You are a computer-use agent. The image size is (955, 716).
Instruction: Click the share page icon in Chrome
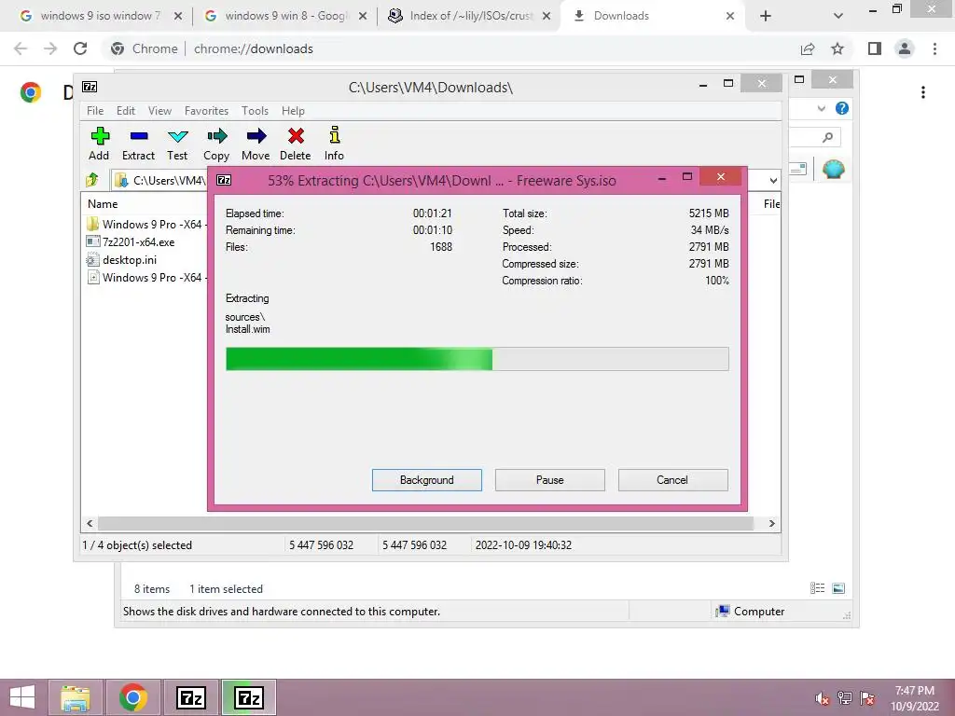coord(808,48)
